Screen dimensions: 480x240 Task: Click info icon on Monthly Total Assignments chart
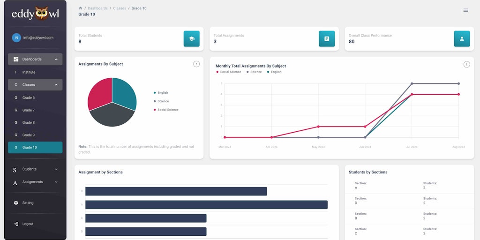click(x=466, y=64)
